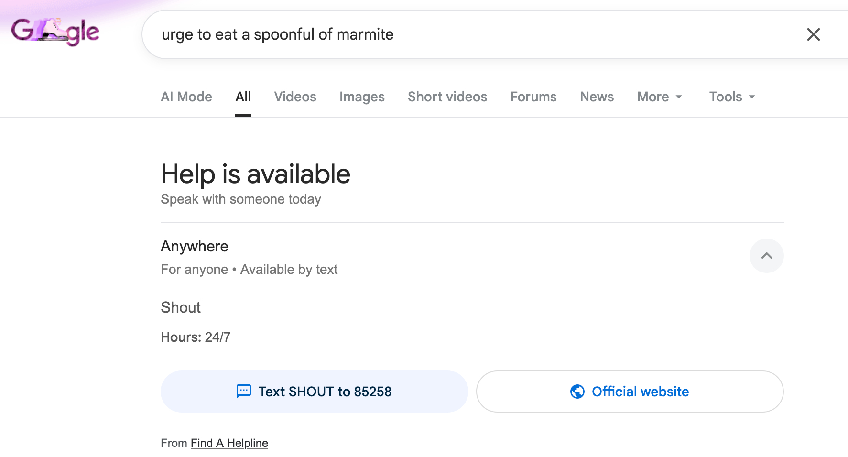This screenshot has height=457, width=848.
Task: Open the More dropdown menu
Action: [x=659, y=97]
